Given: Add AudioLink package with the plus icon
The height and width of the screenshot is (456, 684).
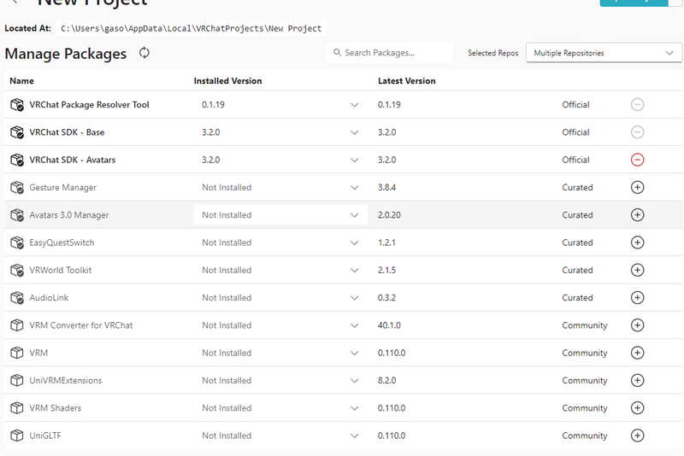Looking at the screenshot, I should 637,297.
